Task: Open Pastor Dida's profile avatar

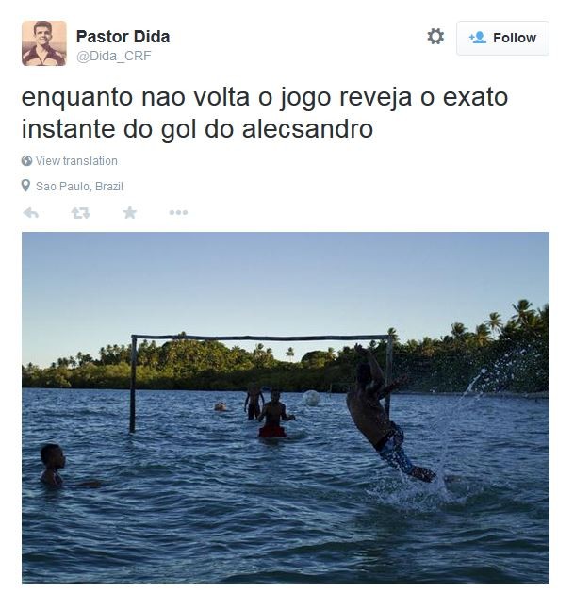Action: pos(44,43)
